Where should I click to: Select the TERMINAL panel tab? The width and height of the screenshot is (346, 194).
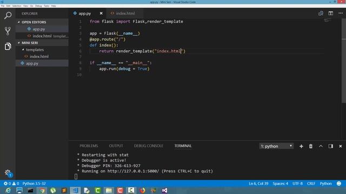pos(183,146)
